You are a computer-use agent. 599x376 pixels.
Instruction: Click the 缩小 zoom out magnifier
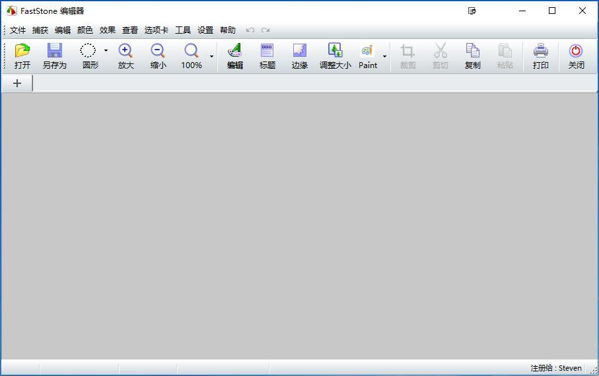(x=158, y=50)
